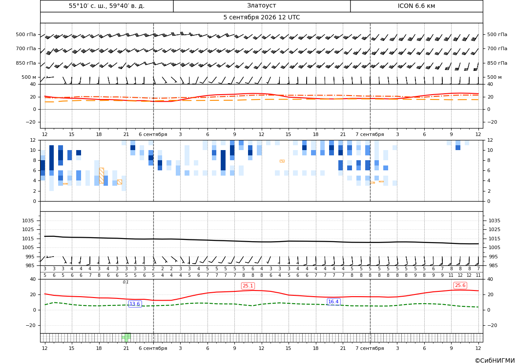Click the tall orange hatched box at 18 hours
This screenshot has height=364, width=515.
(x=101, y=176)
